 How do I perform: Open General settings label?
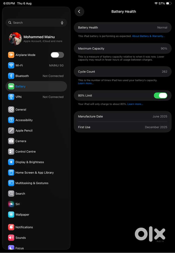point(21,110)
